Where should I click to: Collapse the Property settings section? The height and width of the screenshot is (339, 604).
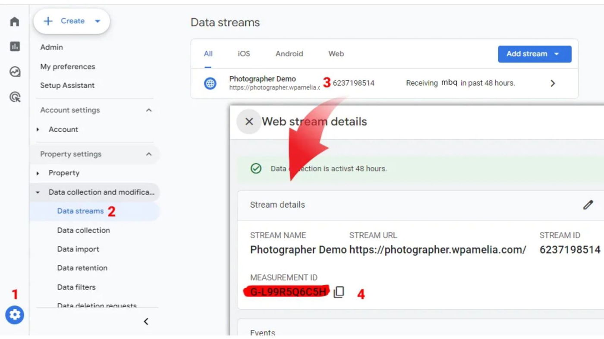[149, 154]
